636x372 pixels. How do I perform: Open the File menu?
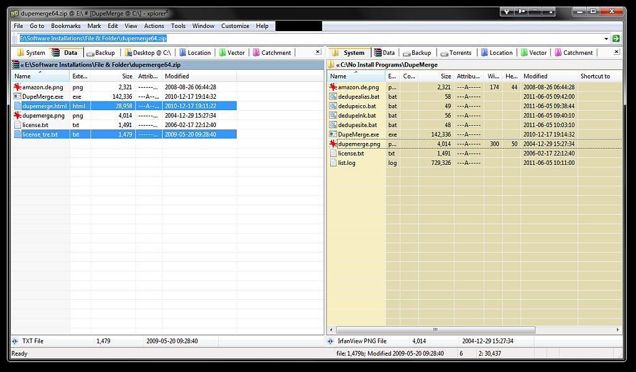pyautogui.click(x=18, y=26)
